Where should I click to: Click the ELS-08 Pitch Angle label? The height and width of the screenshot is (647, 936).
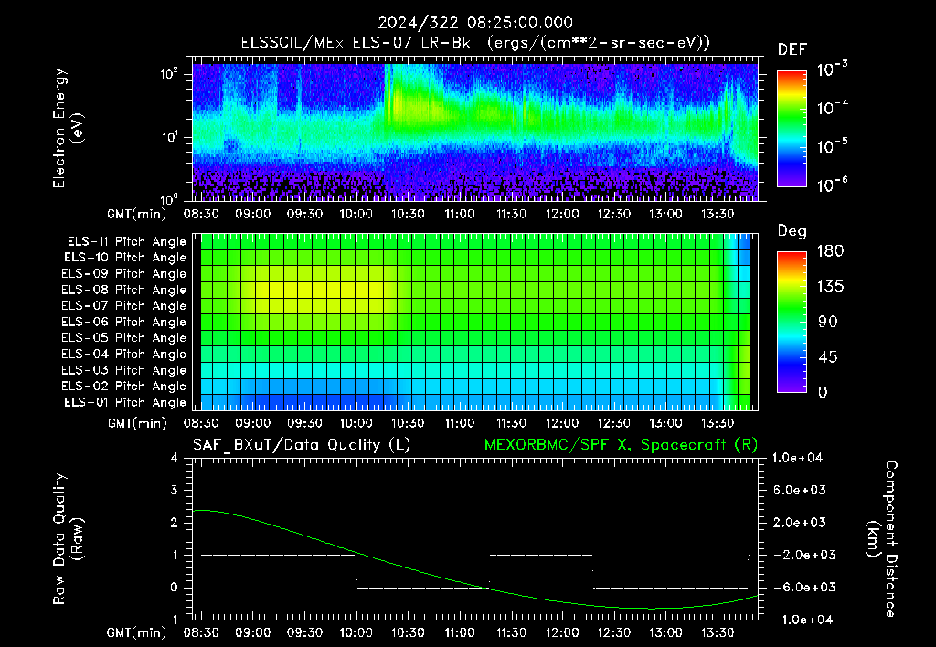click(124, 290)
